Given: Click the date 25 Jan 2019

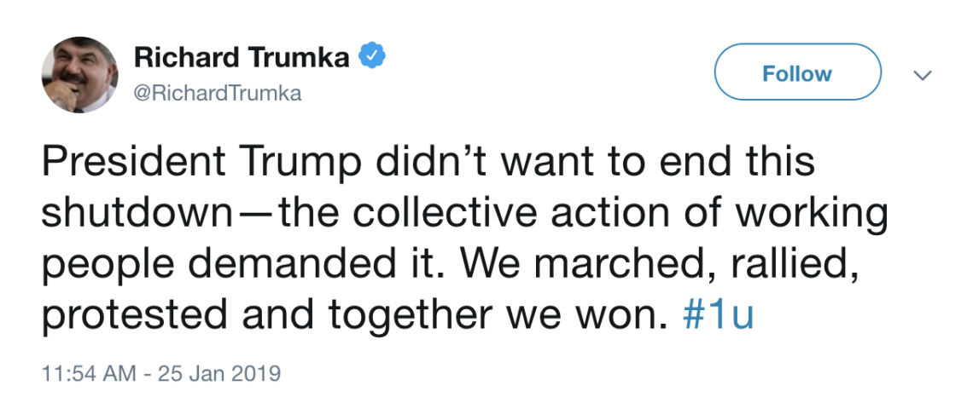Looking at the screenshot, I should tap(218, 373).
